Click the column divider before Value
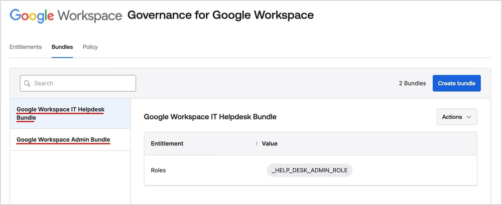502x205 pixels. pyautogui.click(x=257, y=143)
